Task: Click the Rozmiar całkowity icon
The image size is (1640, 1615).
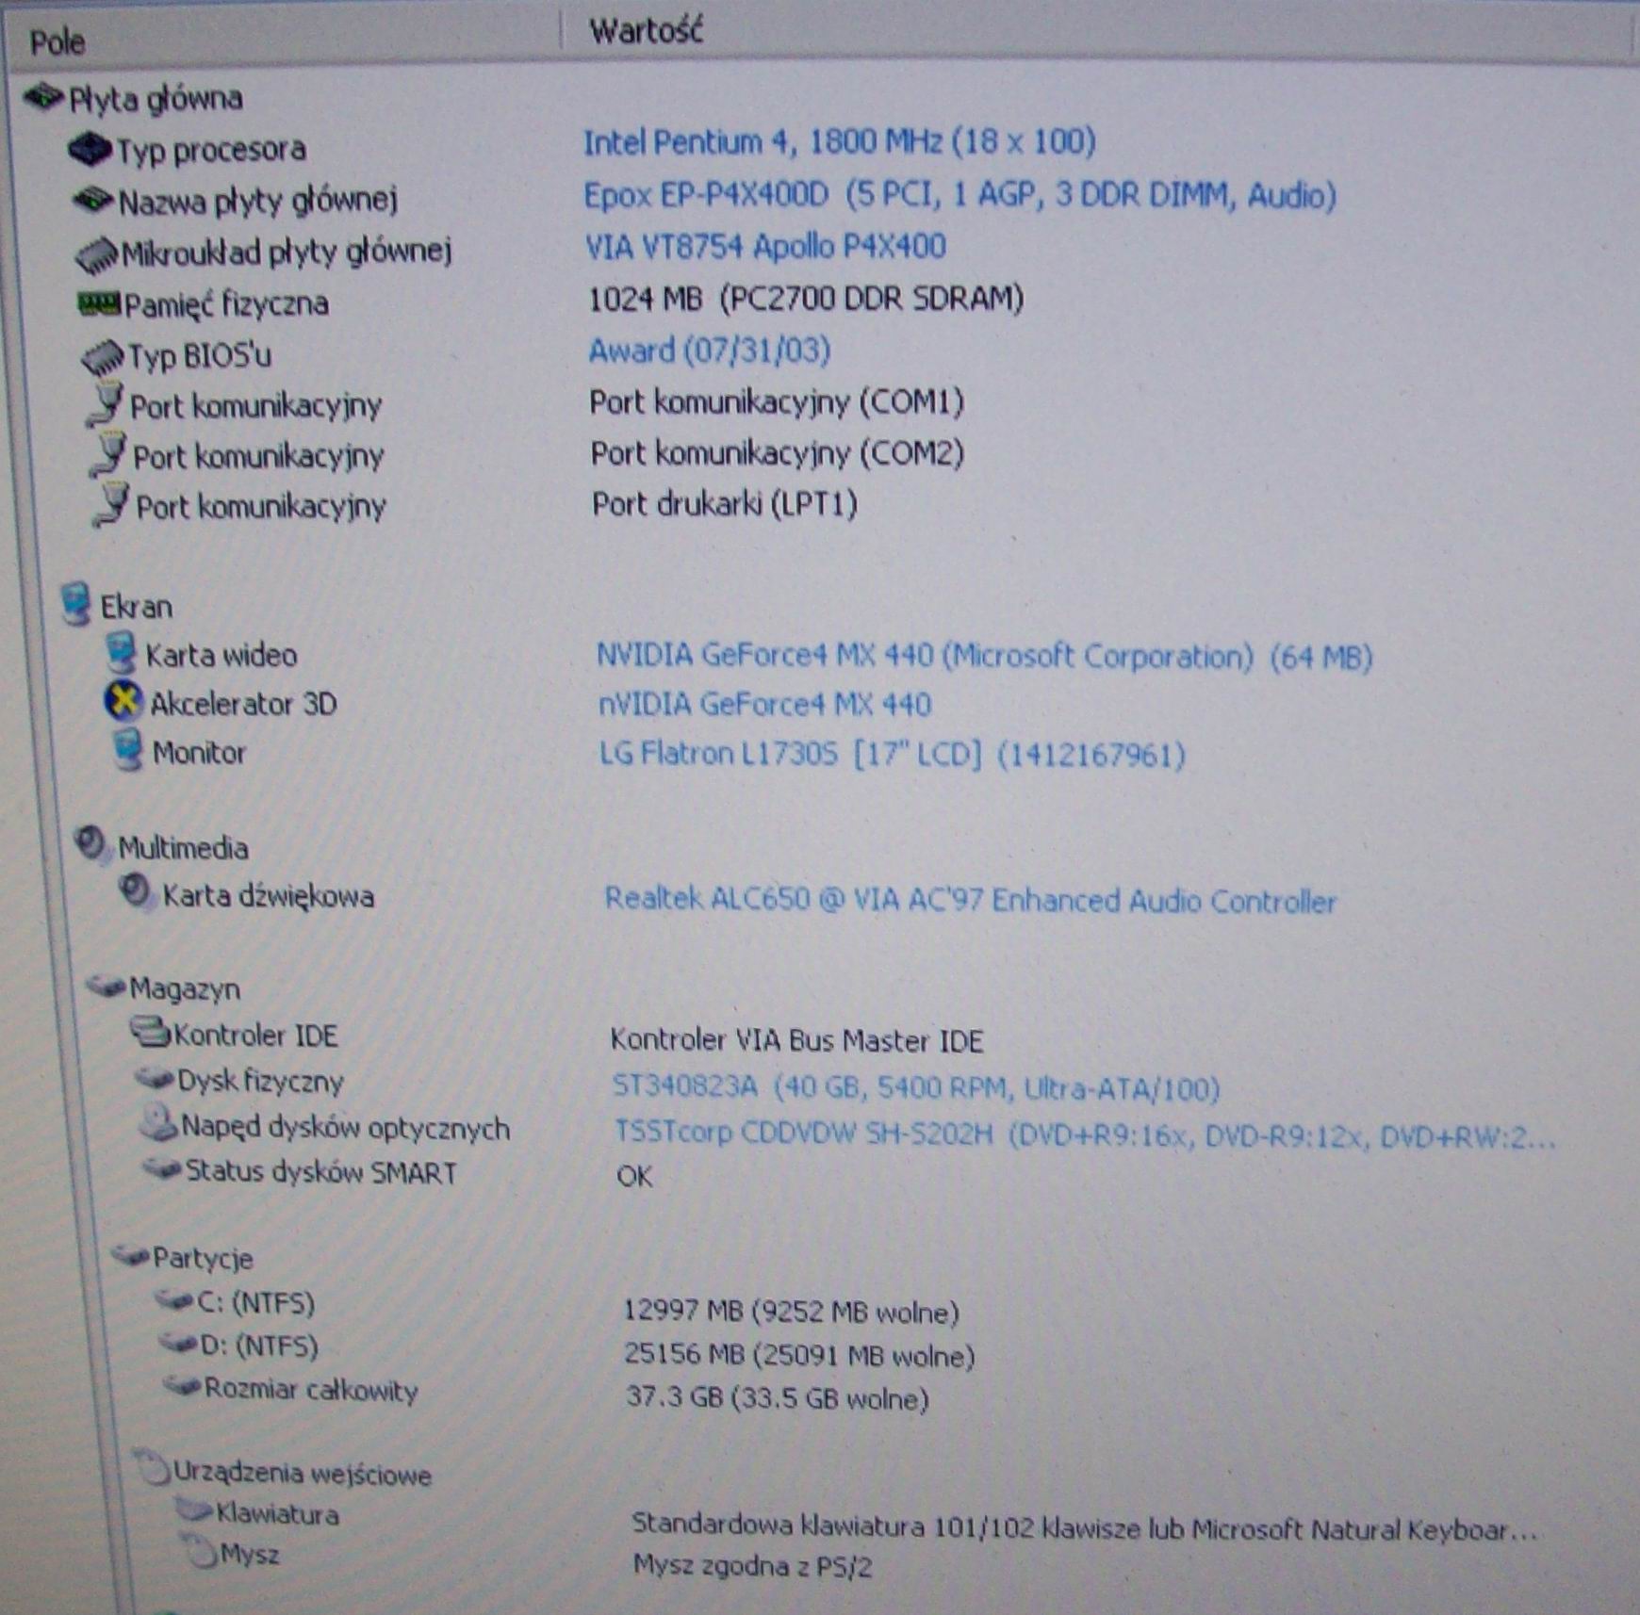Action: [x=183, y=1386]
